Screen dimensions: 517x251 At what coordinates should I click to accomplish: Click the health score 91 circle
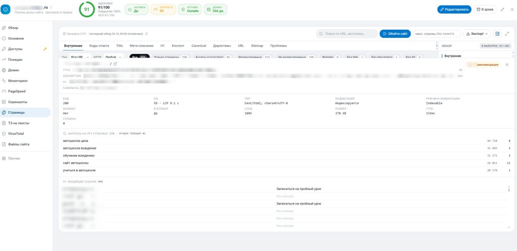(x=87, y=10)
